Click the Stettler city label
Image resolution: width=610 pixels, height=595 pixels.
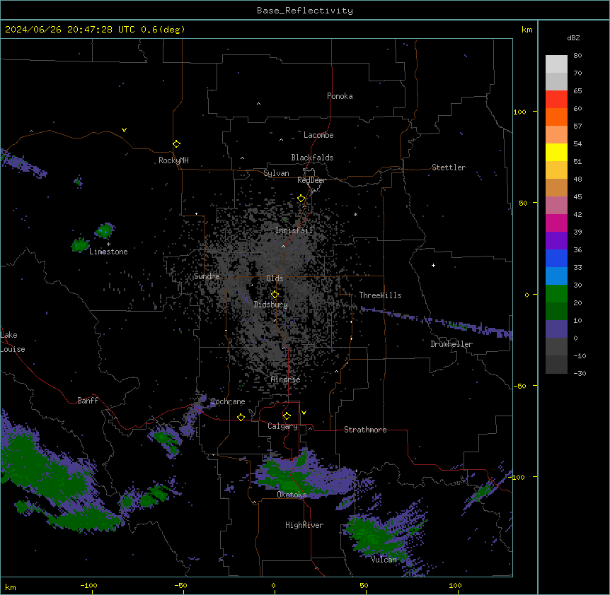click(x=448, y=167)
